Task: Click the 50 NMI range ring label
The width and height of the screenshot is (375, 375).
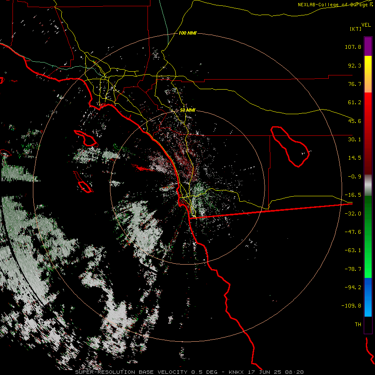Action: (188, 110)
